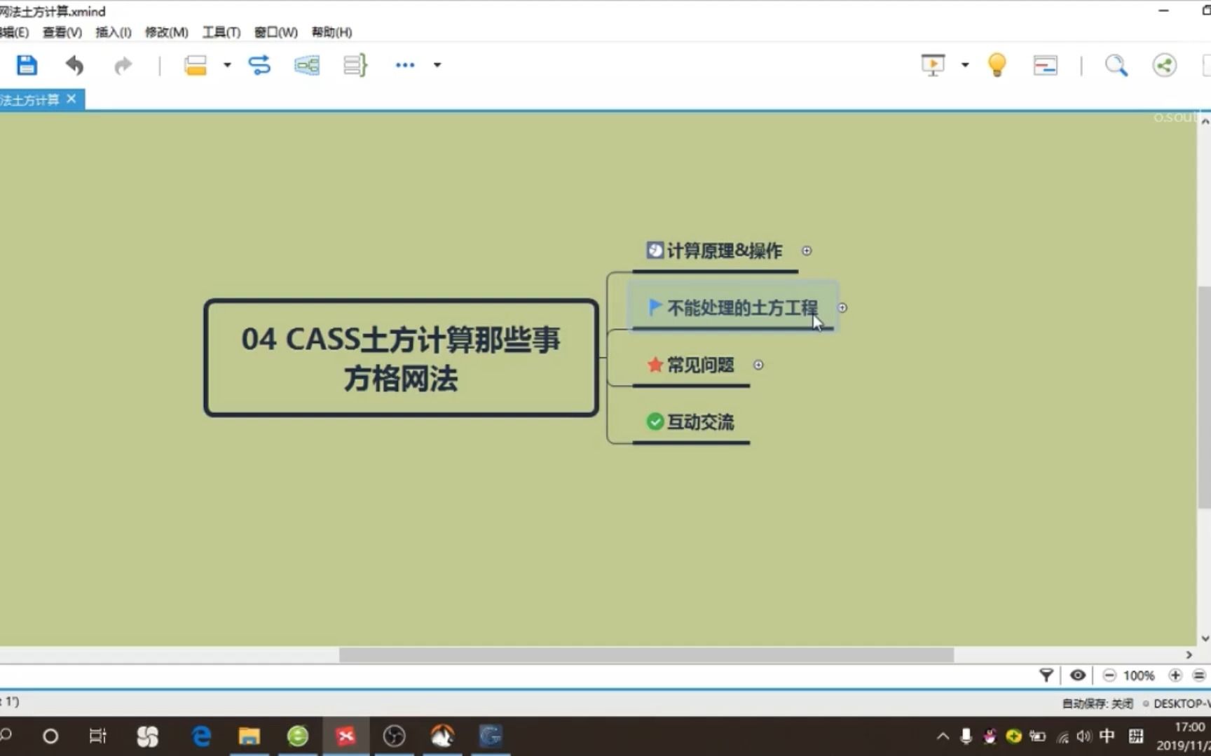Open the OBS Studio taskbar icon

(x=394, y=736)
